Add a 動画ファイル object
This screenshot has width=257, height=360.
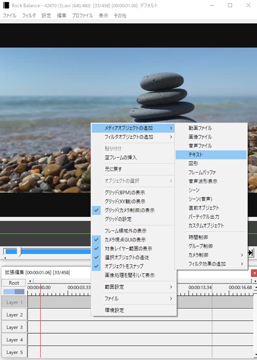click(x=211, y=128)
